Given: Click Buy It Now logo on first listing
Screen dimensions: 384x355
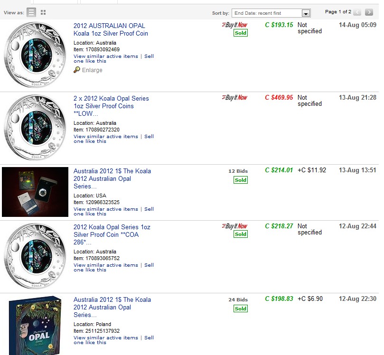Looking at the screenshot, I should [x=234, y=25].
